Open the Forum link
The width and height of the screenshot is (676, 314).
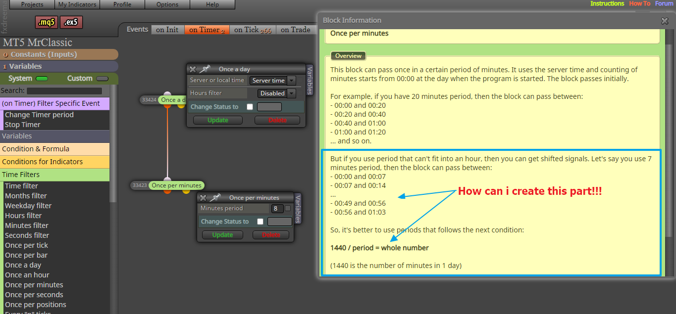coord(664,3)
